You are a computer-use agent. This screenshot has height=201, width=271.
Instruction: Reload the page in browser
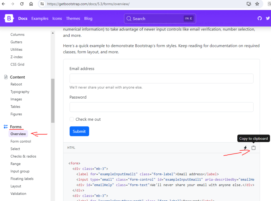[x=22, y=4]
